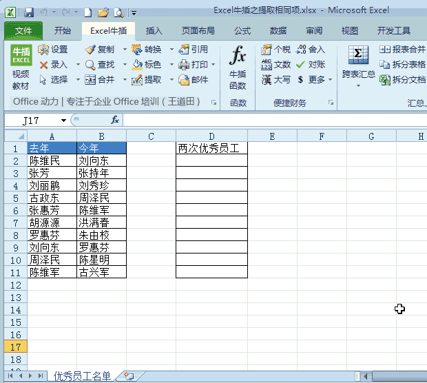Switch to the 页面布局 Page Layout tab
427x383 pixels.
(x=198, y=31)
